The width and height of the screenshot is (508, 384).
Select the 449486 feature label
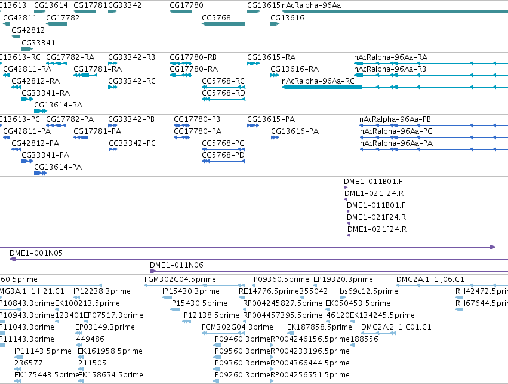tap(90, 339)
